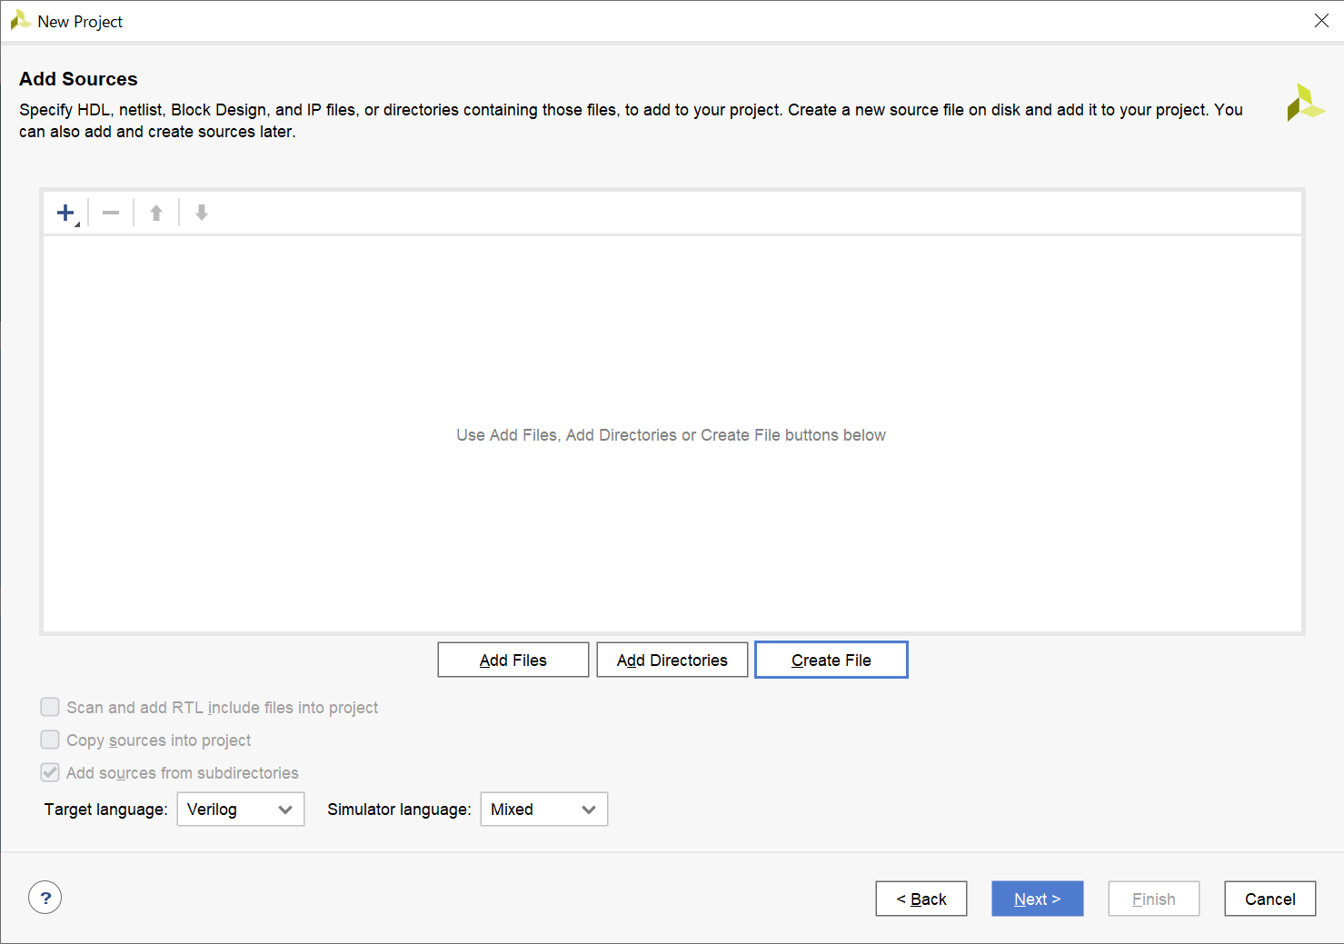1344x944 pixels.
Task: Click the Add Directories button
Action: [x=672, y=660]
